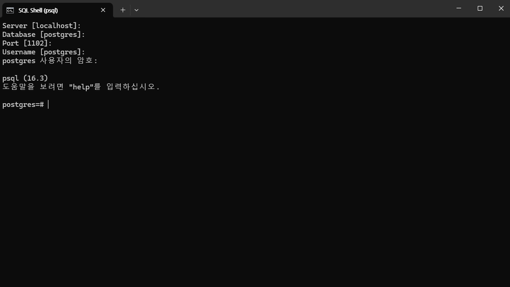Click the Port [1102] text line

pos(27,43)
